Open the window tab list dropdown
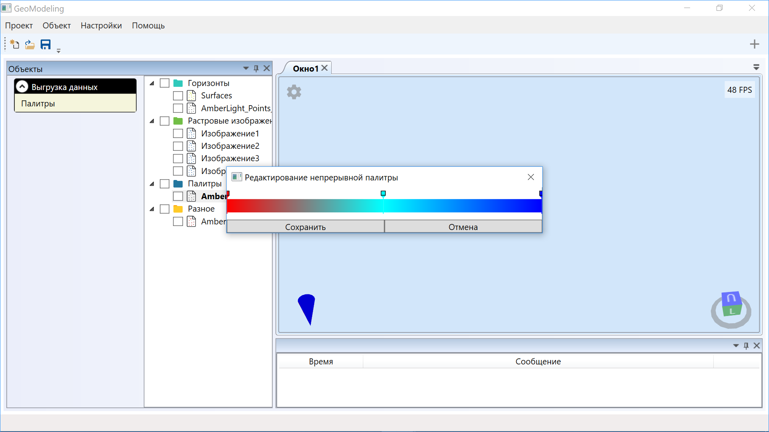769x432 pixels. pos(756,67)
